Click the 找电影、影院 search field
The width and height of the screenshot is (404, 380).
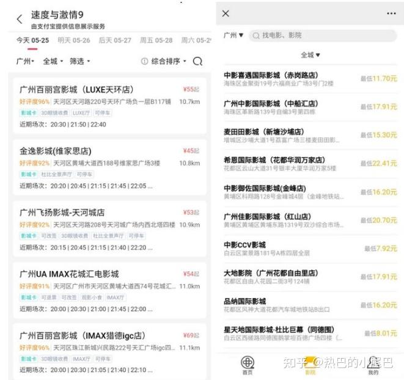pos(323,35)
